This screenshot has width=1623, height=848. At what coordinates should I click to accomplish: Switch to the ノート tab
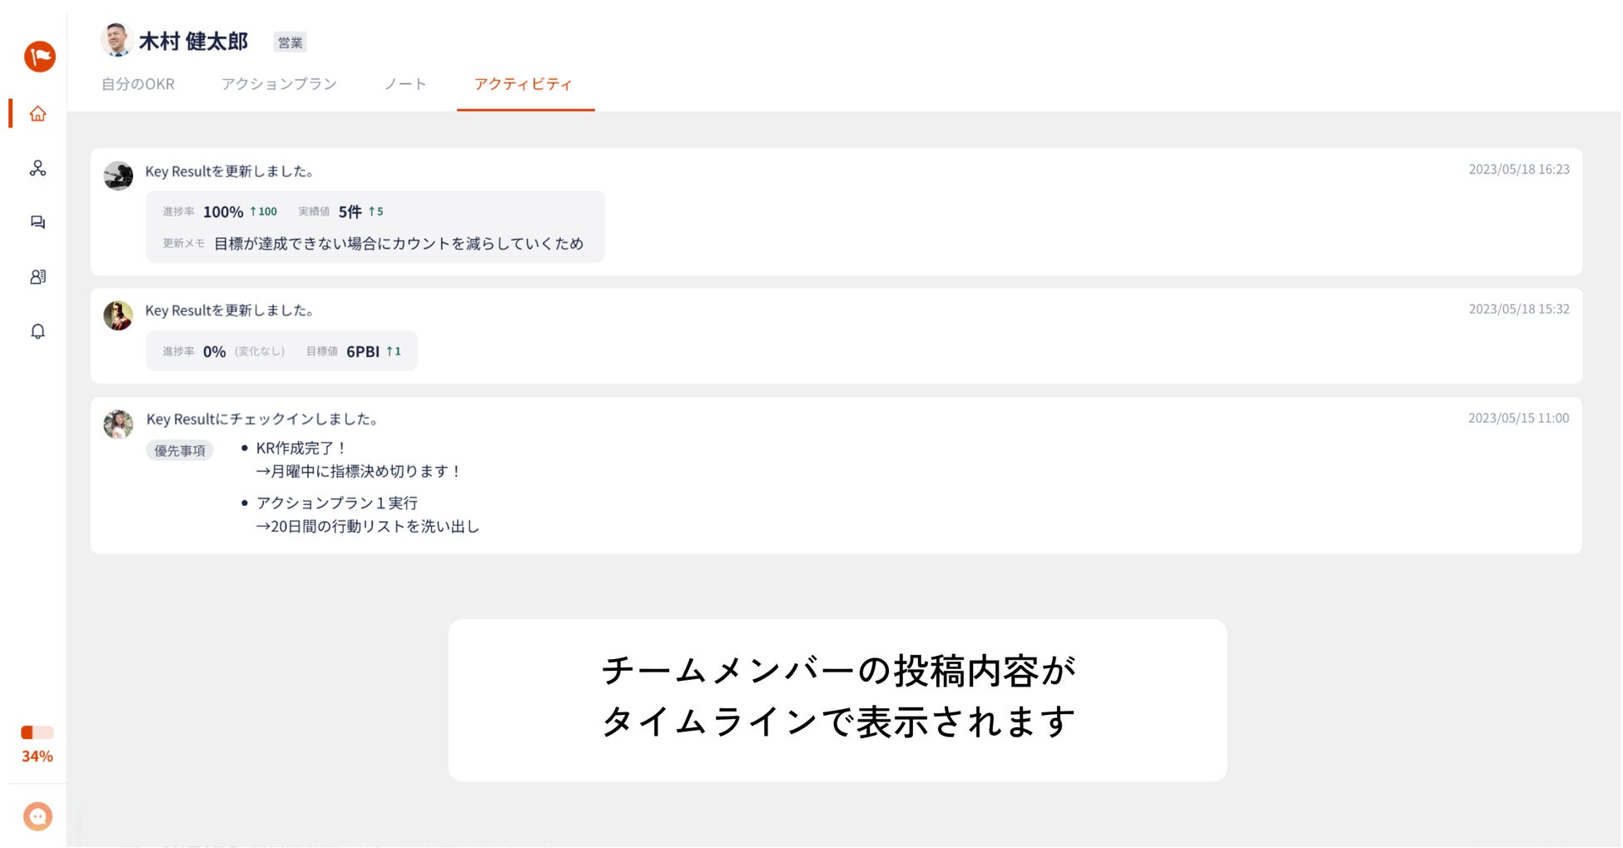point(405,84)
